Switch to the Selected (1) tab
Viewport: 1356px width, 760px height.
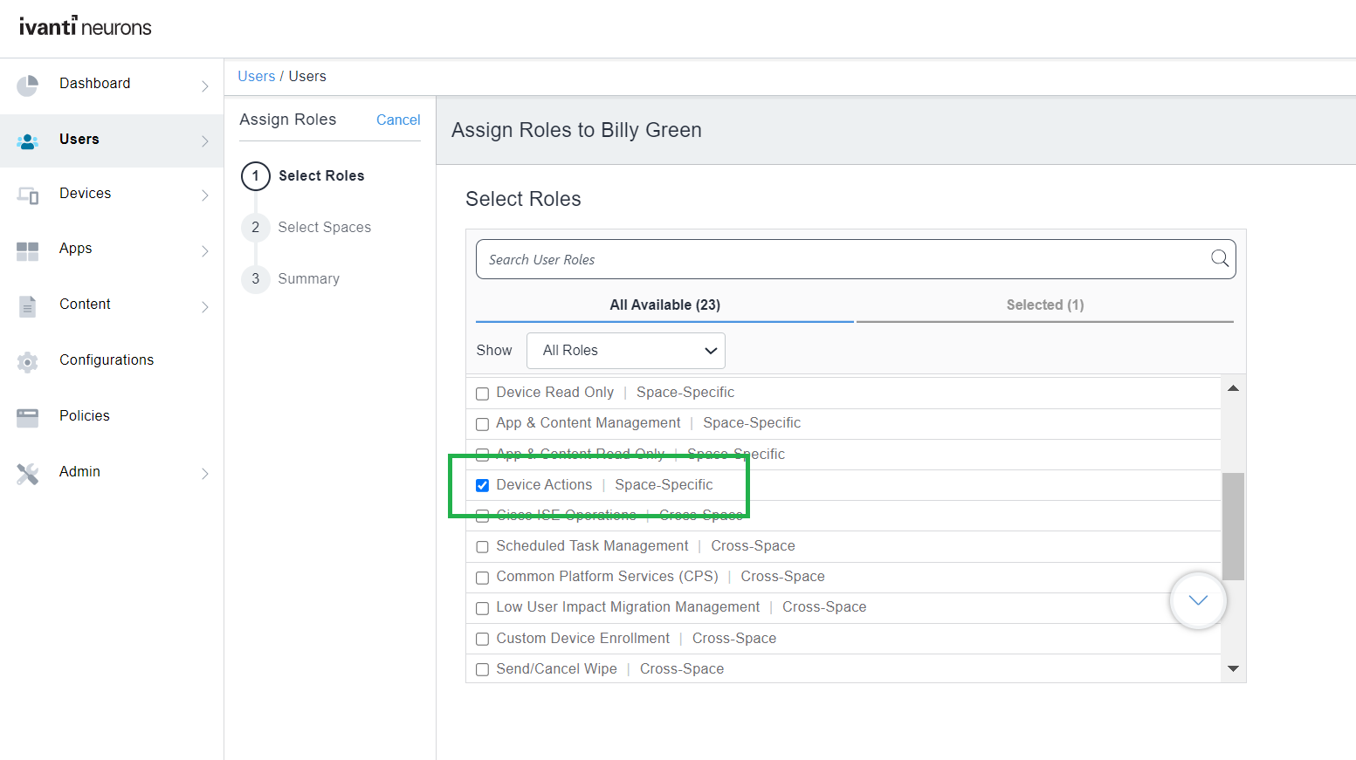tap(1044, 305)
